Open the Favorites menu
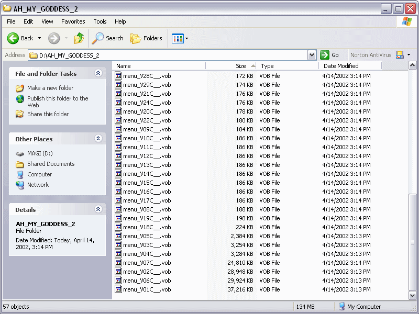Viewport: 419px width, 314px height. [73, 21]
